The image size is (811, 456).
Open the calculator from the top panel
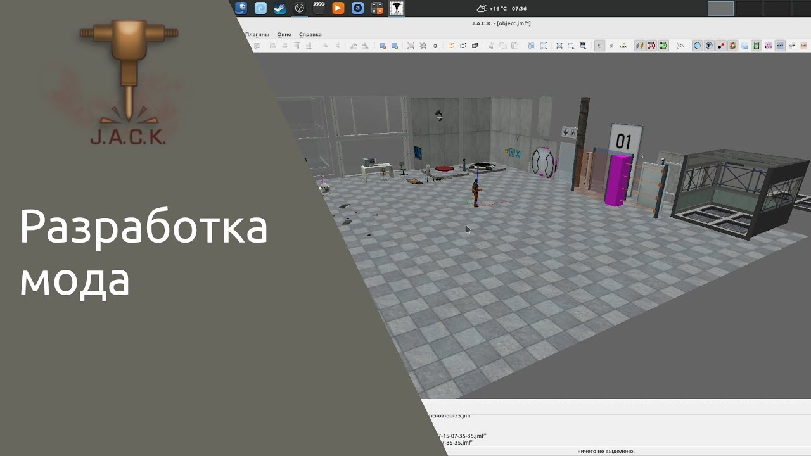pyautogui.click(x=377, y=8)
